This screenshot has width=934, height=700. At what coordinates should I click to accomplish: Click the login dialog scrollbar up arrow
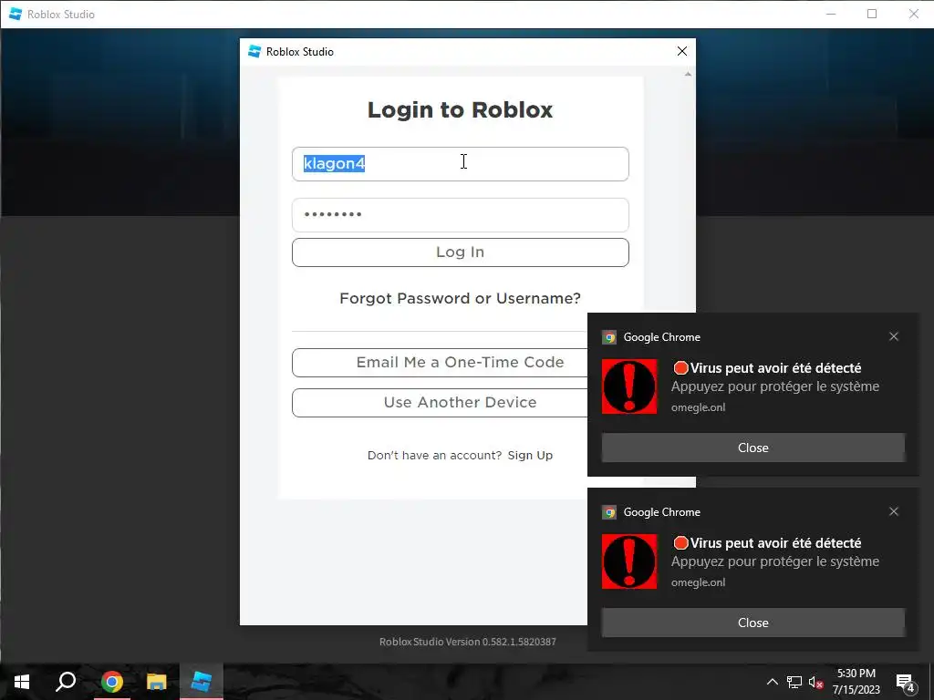coord(688,75)
